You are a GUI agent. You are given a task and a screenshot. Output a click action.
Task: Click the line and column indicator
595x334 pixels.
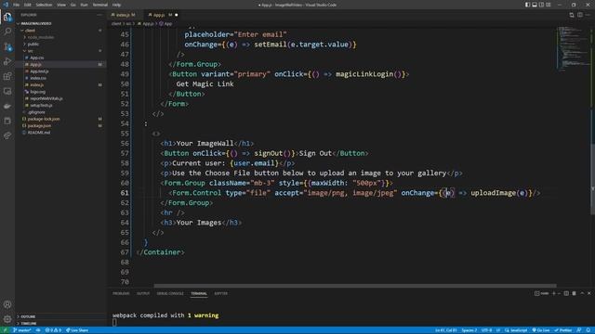point(446,330)
